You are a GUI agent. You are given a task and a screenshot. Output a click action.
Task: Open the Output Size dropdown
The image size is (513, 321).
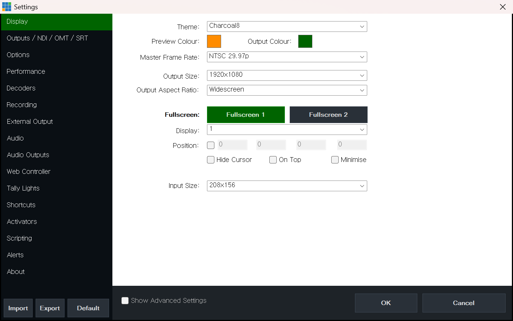click(x=287, y=75)
